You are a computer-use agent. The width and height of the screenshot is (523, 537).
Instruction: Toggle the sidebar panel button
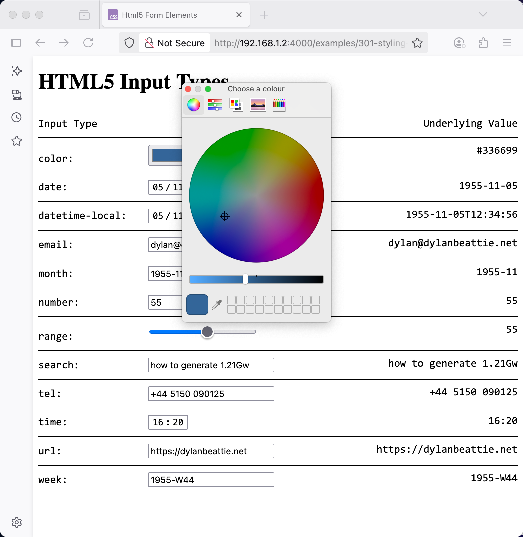(16, 43)
